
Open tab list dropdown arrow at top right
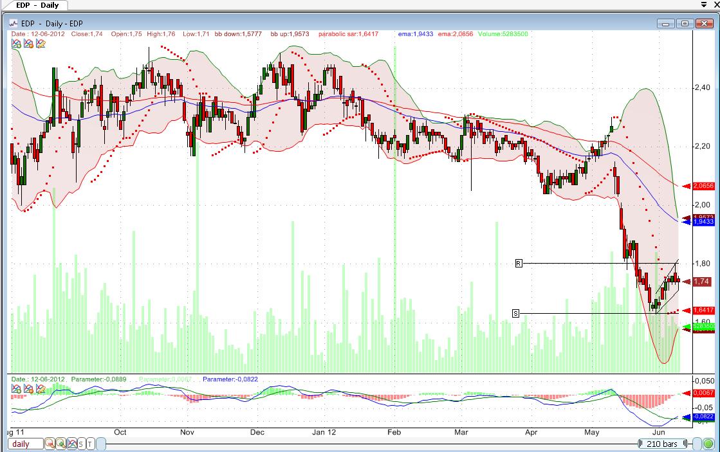coord(703,4)
